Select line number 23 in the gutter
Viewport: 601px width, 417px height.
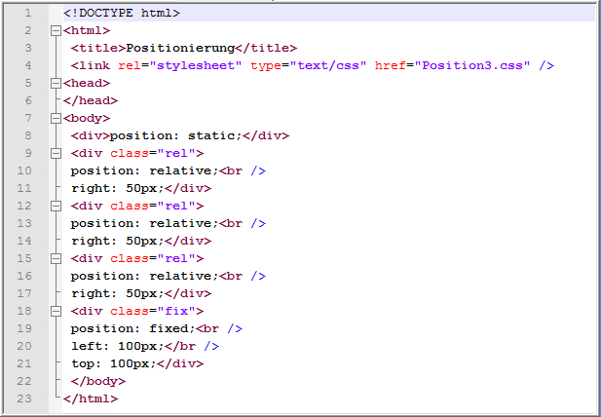[24, 399]
